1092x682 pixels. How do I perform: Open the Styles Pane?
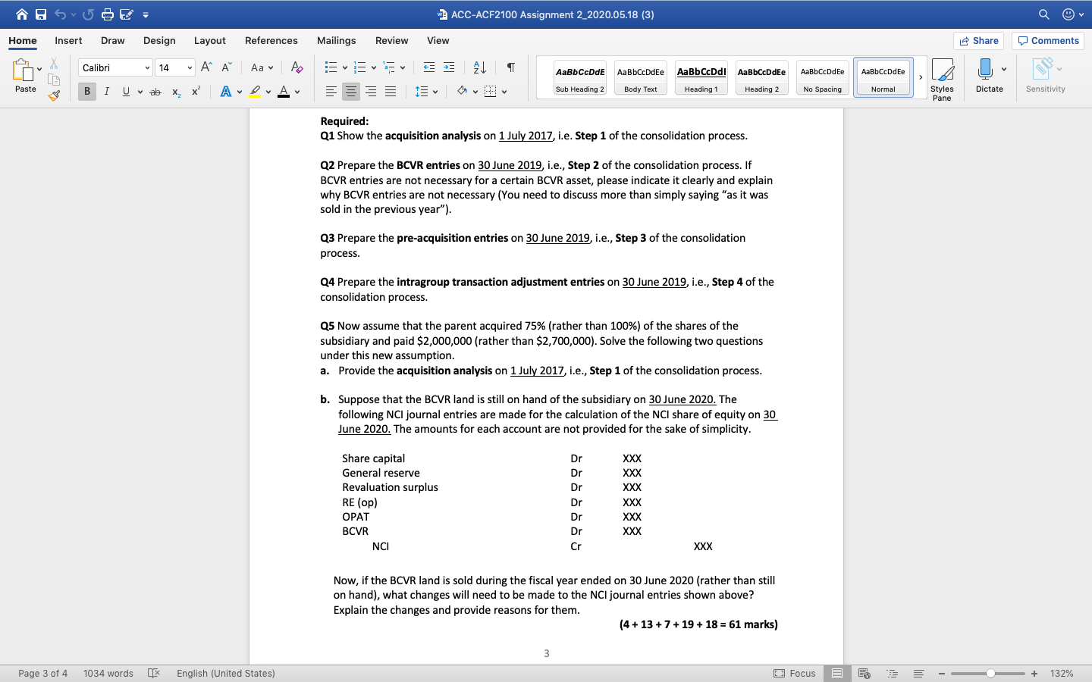pyautogui.click(x=943, y=78)
